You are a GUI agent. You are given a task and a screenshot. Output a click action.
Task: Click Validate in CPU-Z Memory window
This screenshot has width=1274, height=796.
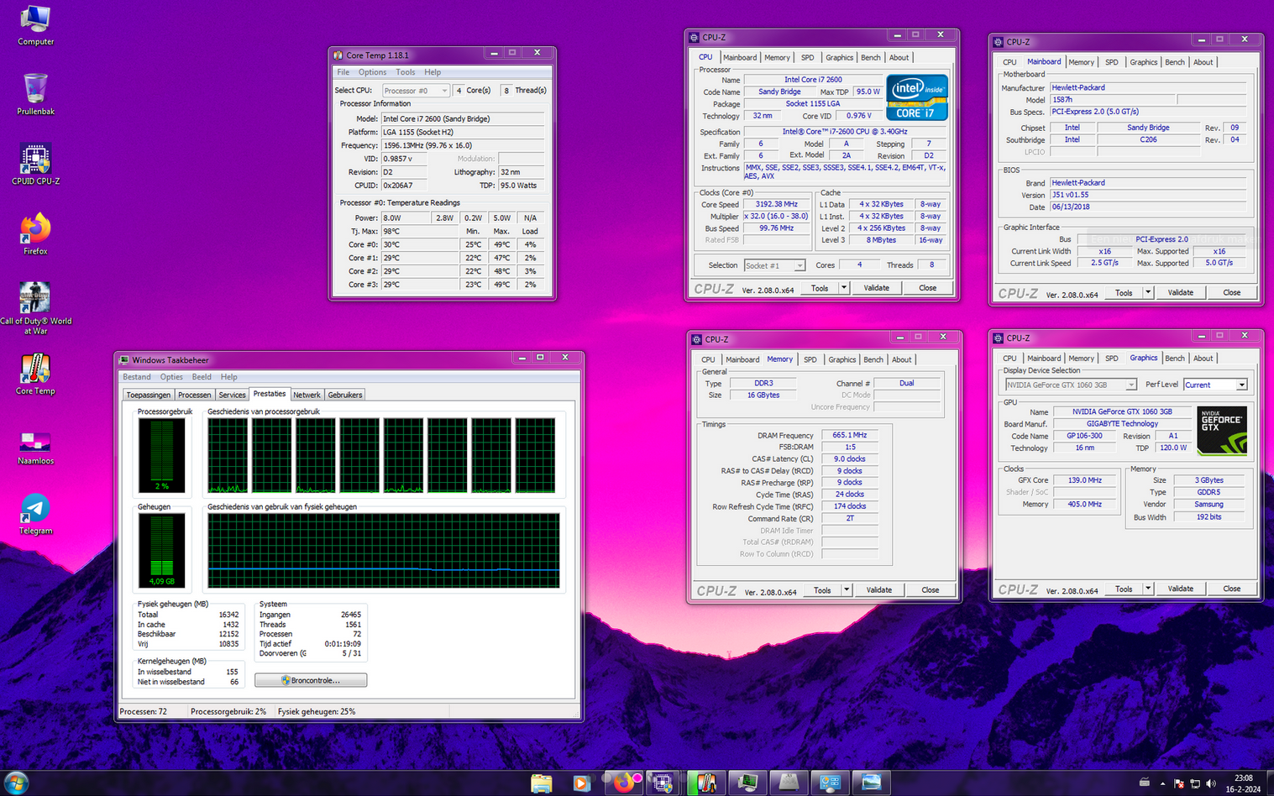[879, 590]
